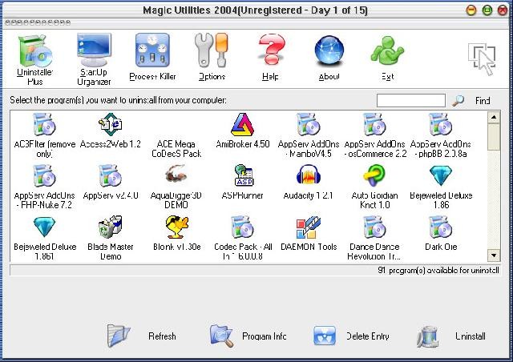The image size is (513, 362).
Task: Click the program list scrollbar thumb
Action: pos(494,137)
